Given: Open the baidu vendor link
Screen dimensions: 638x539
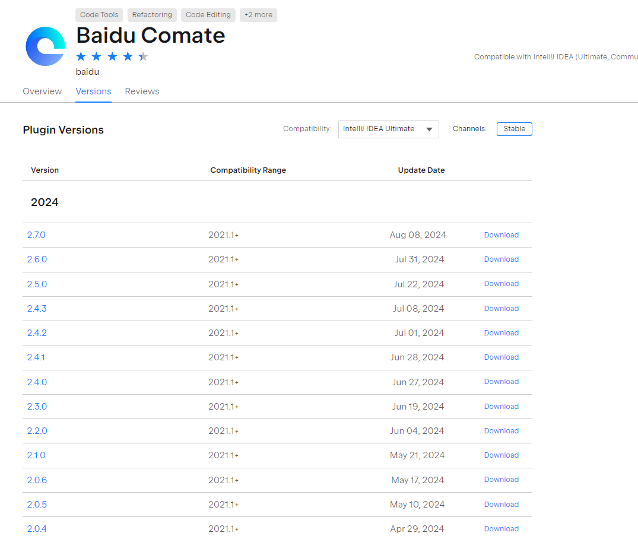Looking at the screenshot, I should 87,72.
